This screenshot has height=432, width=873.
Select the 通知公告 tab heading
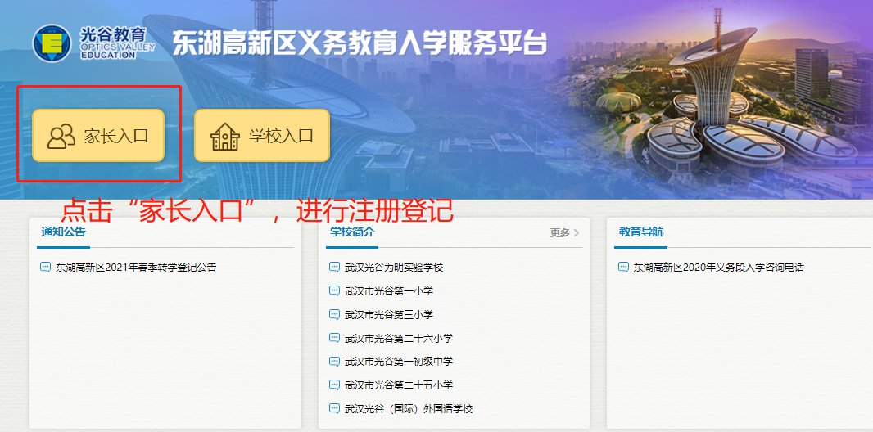pos(64,232)
